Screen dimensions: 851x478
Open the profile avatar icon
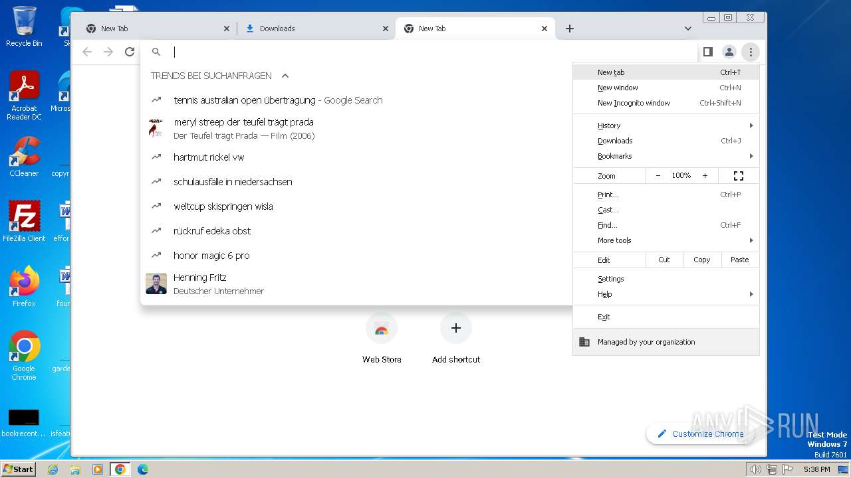(x=729, y=52)
